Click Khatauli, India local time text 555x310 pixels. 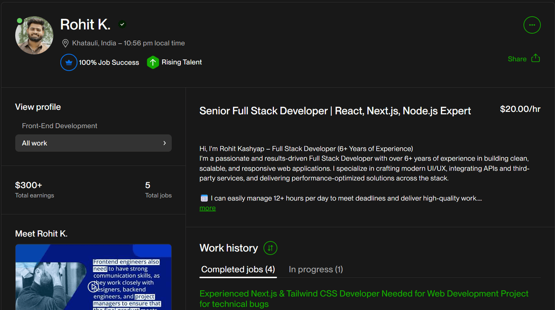pyautogui.click(x=129, y=43)
